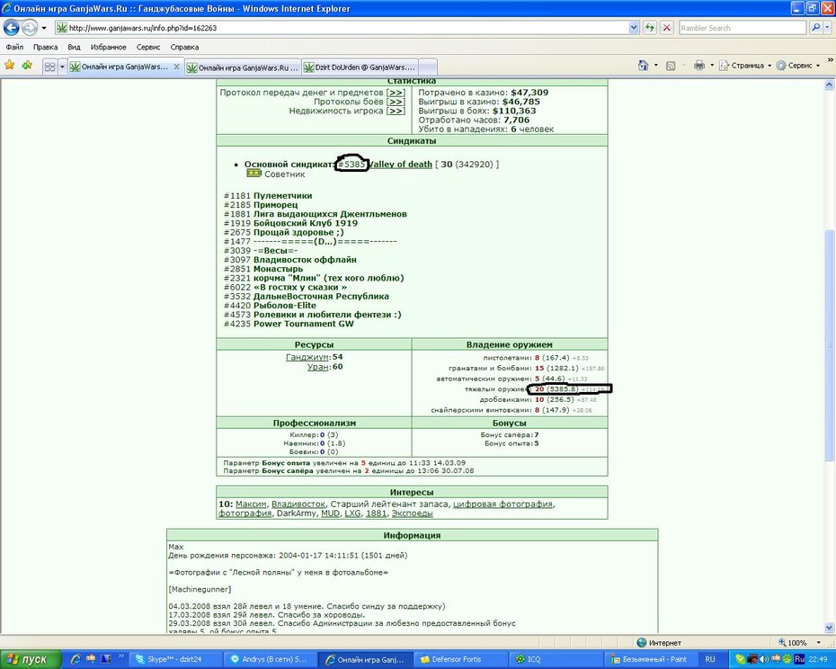Open the Бойцовский Клуб 1919 syndicate entry
This screenshot has width=836, height=669.
coord(306,223)
